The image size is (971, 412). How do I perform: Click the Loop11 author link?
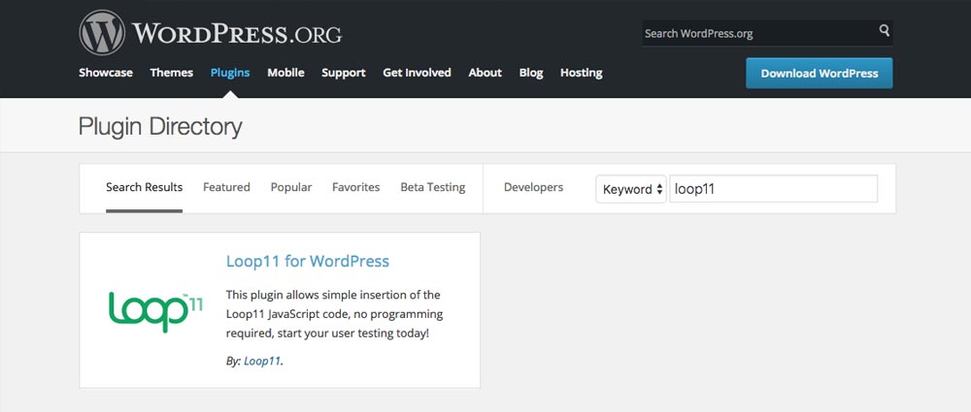pos(261,361)
